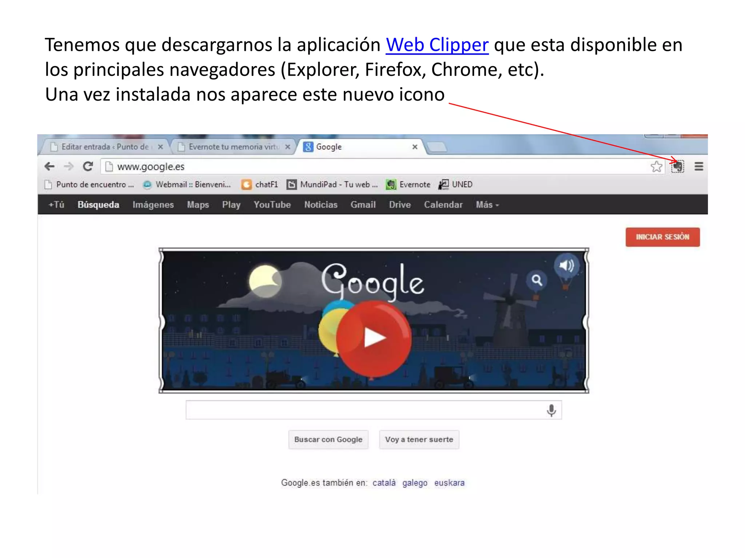745x558 pixels.
Task: Open the YouTube item in Google bar
Action: point(272,205)
